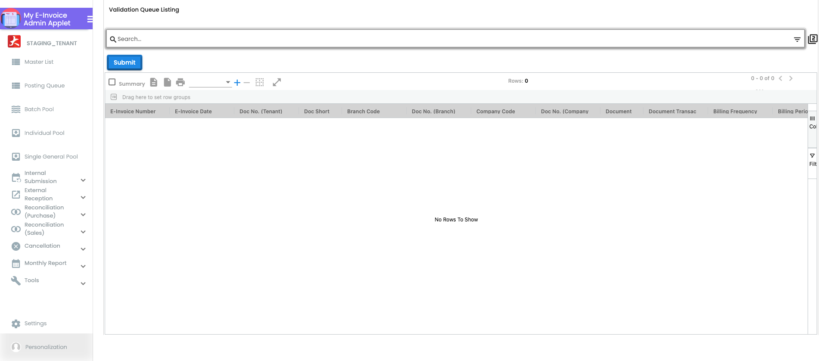
Task: Click the Reconciliation (Purchase) circles icon
Action: (16, 212)
